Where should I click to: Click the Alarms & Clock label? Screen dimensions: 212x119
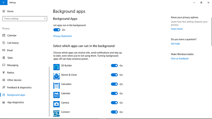[69, 75]
